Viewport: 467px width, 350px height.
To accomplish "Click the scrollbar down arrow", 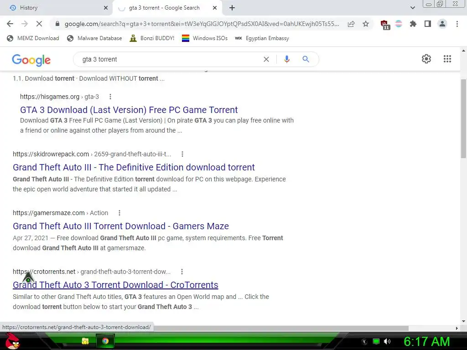I will (x=463, y=321).
